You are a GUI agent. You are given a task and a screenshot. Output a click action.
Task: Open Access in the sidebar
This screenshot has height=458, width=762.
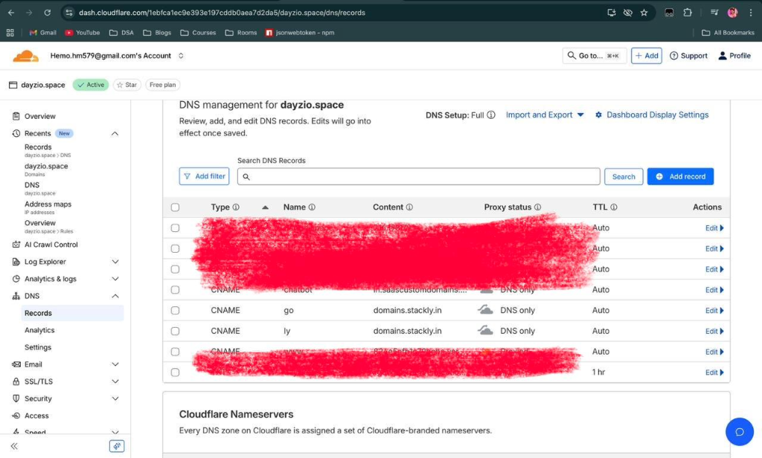36,416
